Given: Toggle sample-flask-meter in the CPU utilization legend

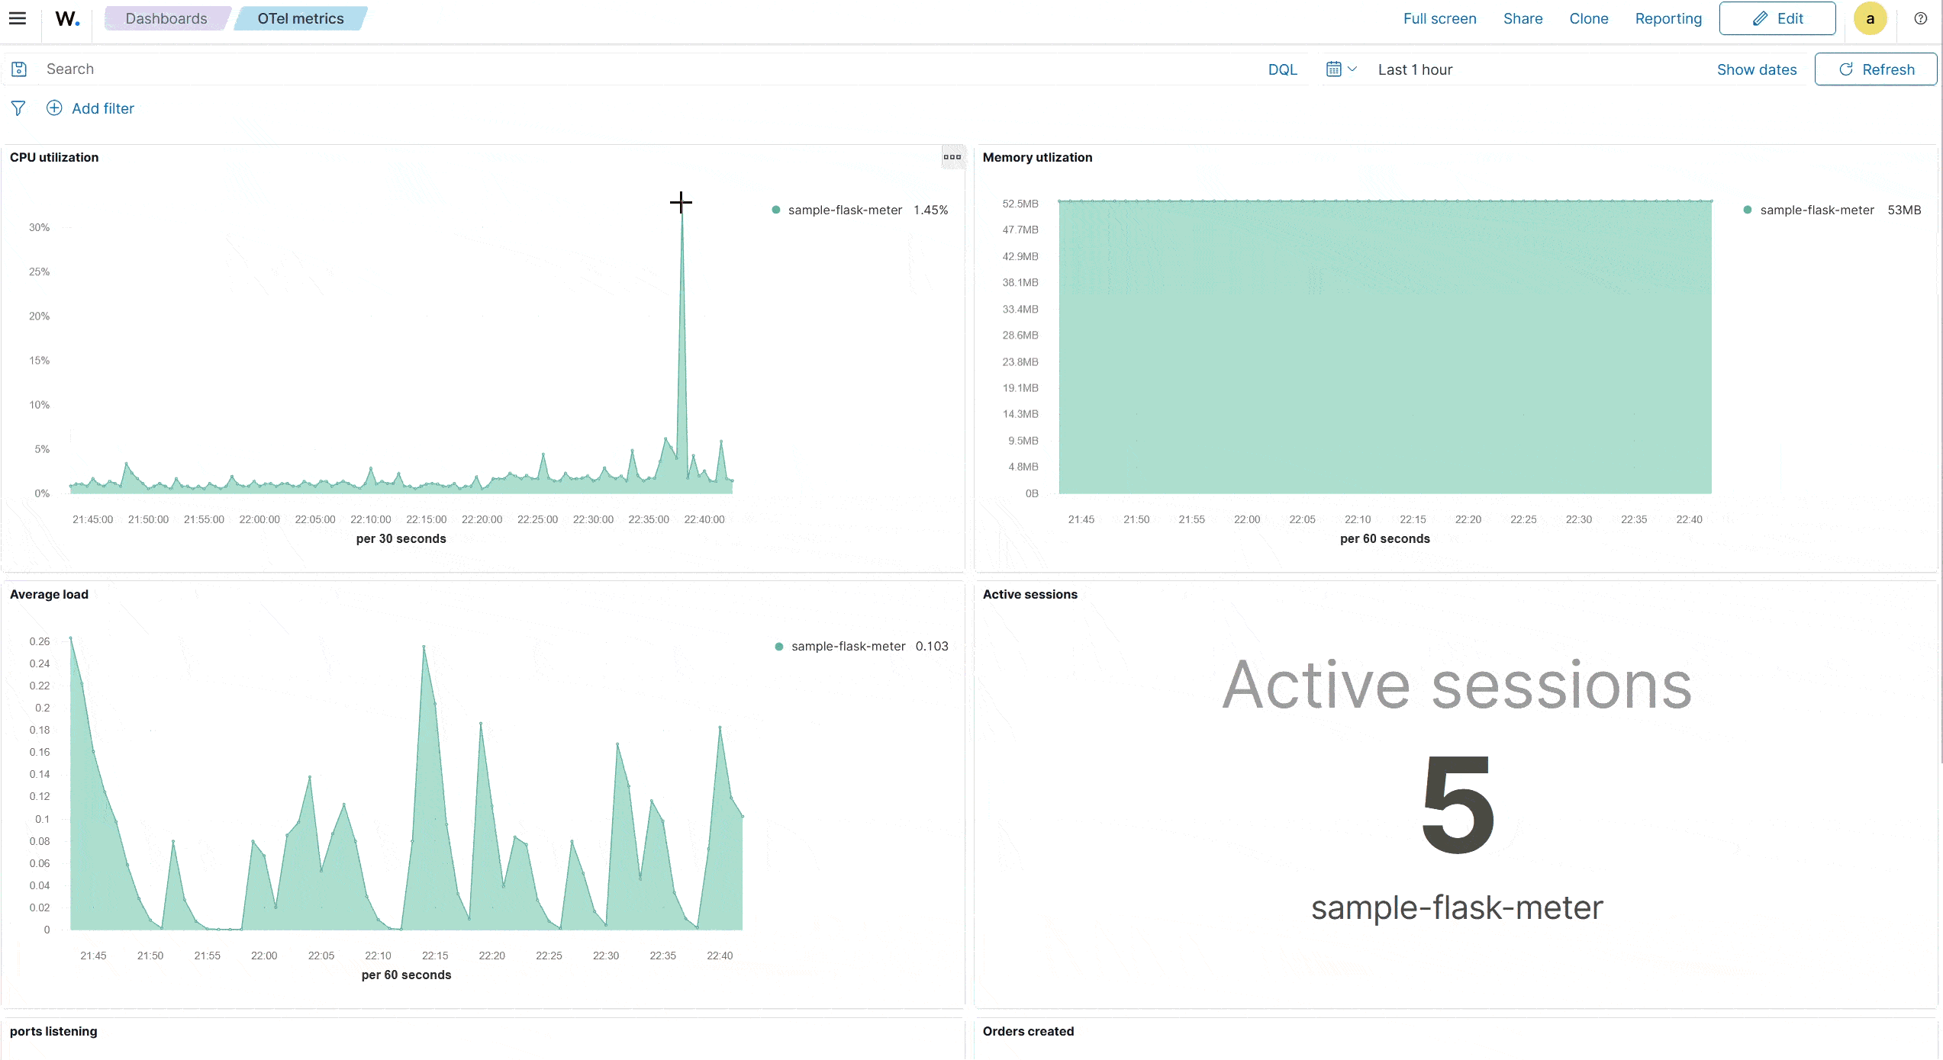Looking at the screenshot, I should pyautogui.click(x=845, y=210).
